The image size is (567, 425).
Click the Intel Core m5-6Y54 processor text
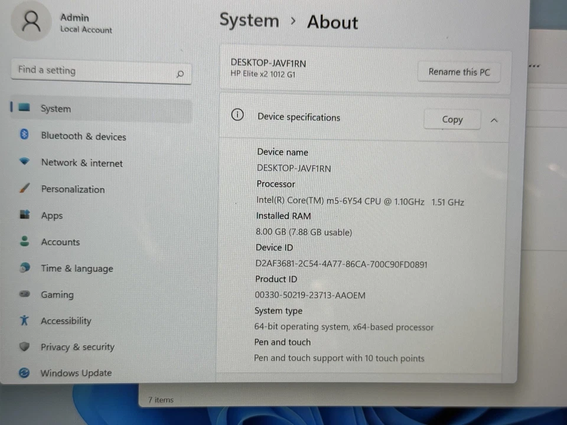(360, 201)
